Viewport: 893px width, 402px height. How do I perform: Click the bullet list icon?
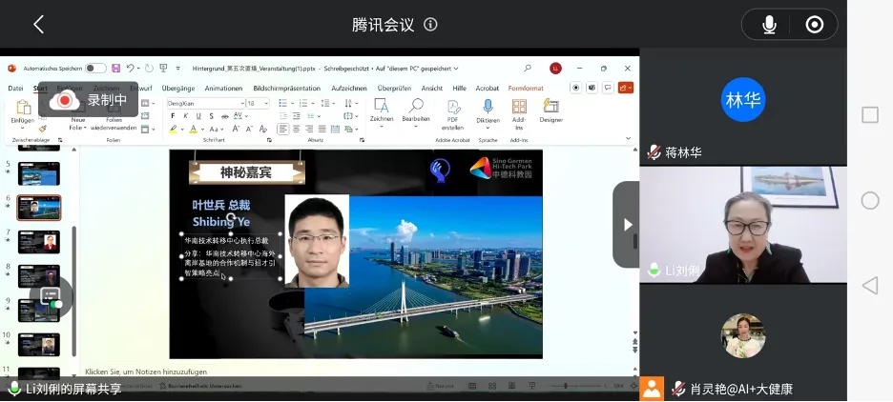(x=282, y=103)
